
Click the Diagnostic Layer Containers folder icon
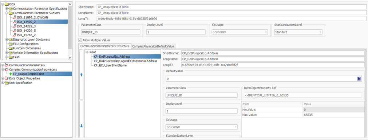[10, 40]
